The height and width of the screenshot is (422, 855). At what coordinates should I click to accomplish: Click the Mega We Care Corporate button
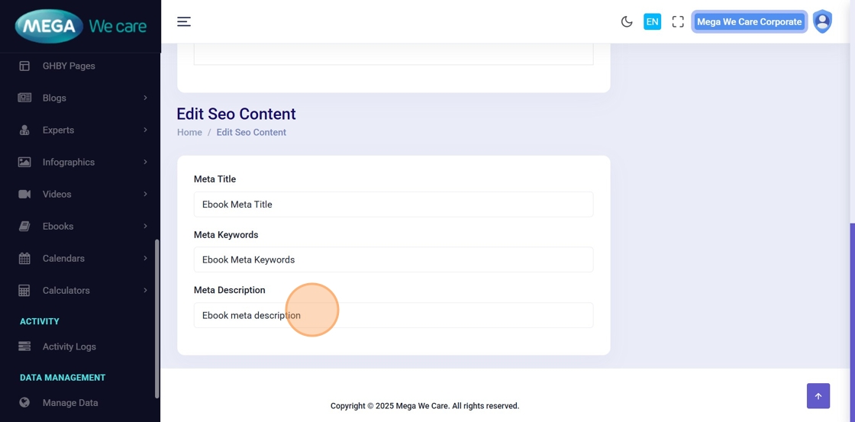tap(749, 22)
